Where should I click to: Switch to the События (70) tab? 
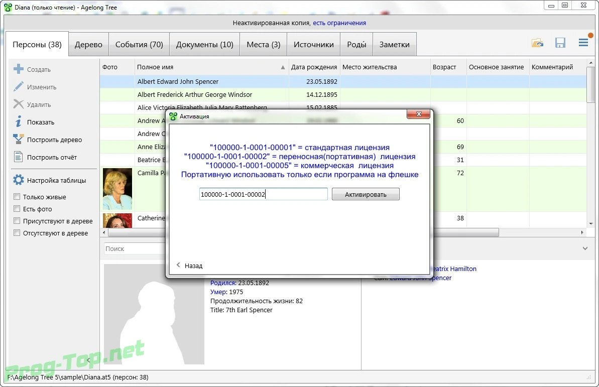tap(139, 44)
